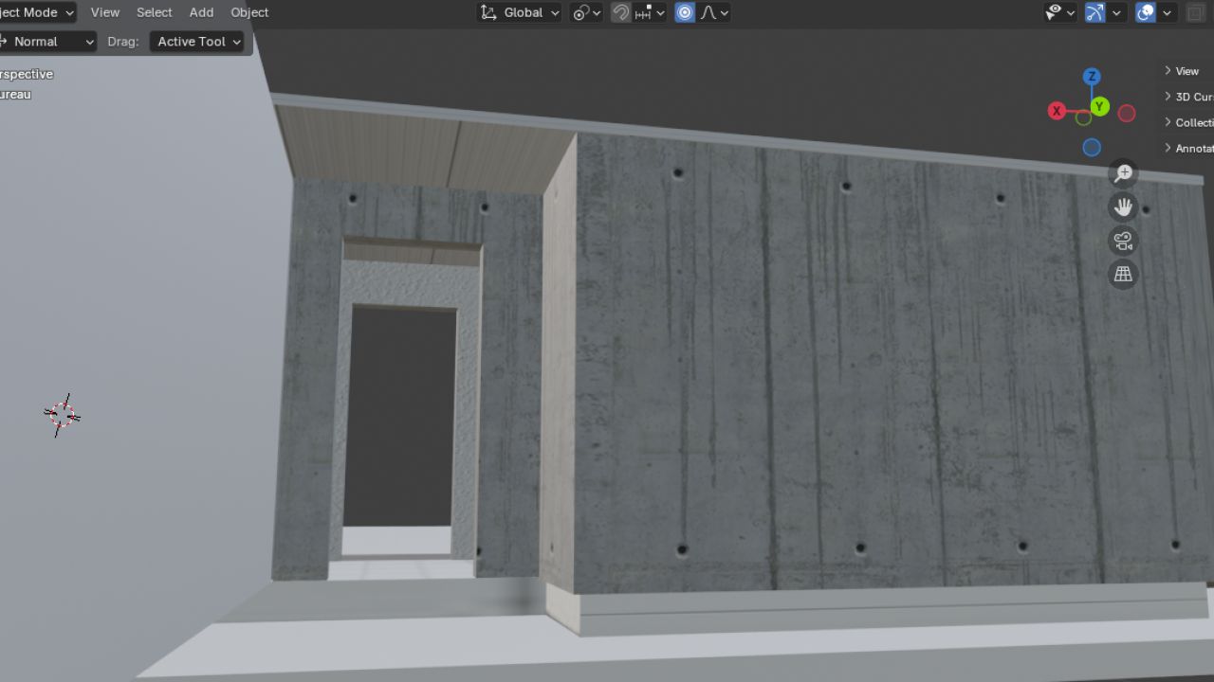Open the Add menu
Screen dimensions: 1214x682
point(201,12)
